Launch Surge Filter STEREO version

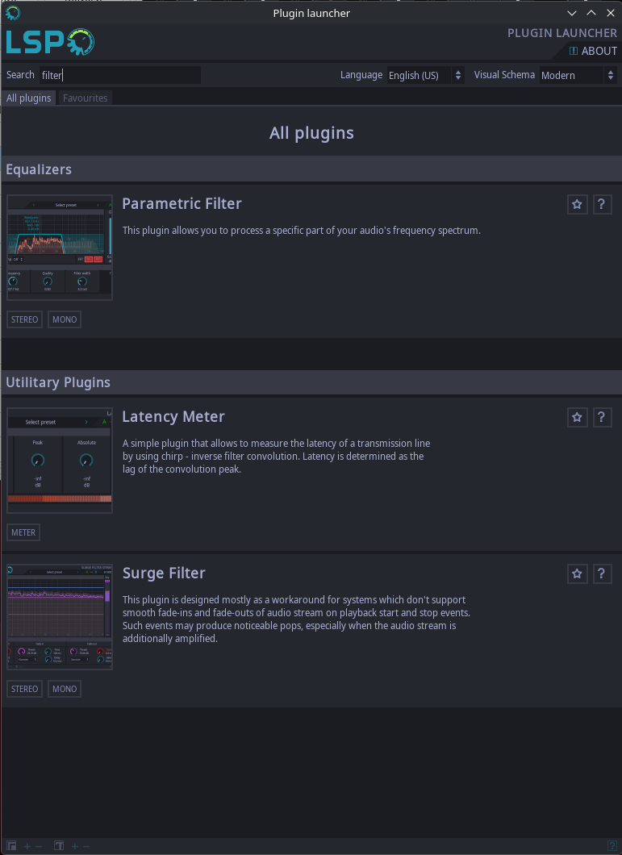24,689
